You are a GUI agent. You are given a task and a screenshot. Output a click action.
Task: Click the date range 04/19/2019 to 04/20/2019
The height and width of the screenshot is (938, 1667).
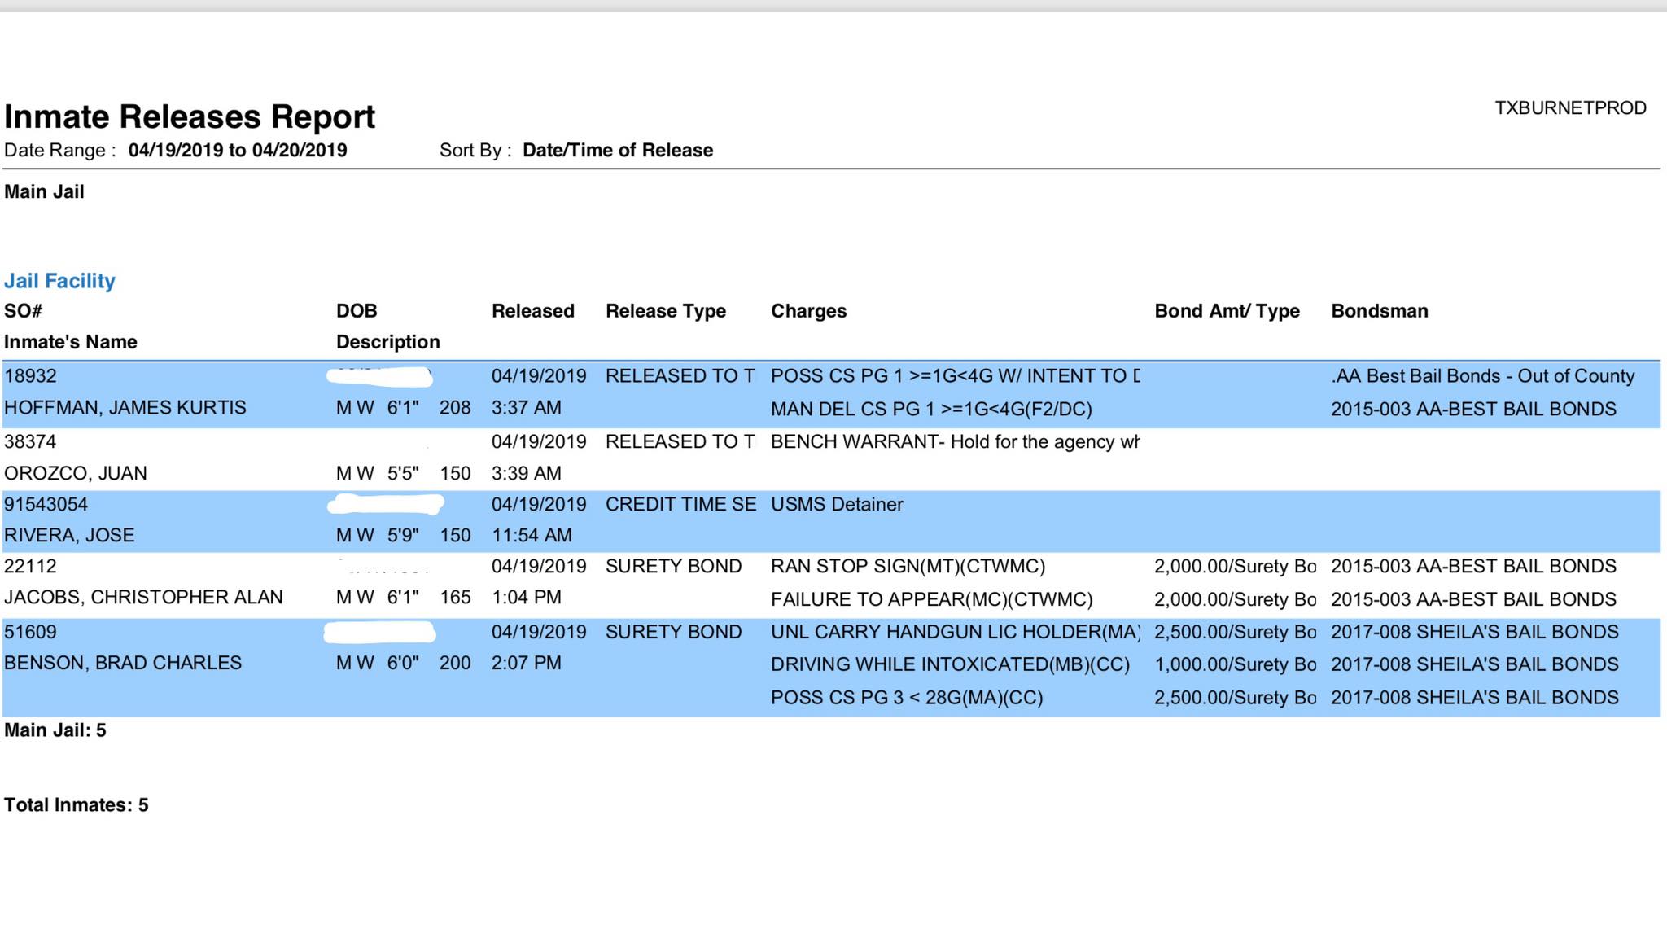(x=238, y=150)
